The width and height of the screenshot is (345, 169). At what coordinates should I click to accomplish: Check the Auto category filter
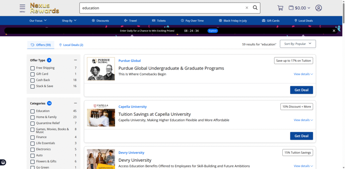pos(32,156)
